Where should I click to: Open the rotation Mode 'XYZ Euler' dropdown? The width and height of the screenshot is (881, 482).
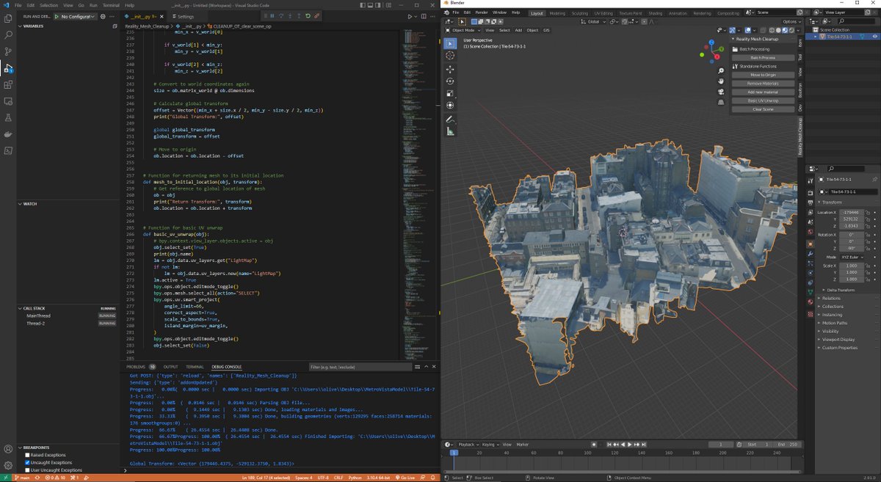851,258
